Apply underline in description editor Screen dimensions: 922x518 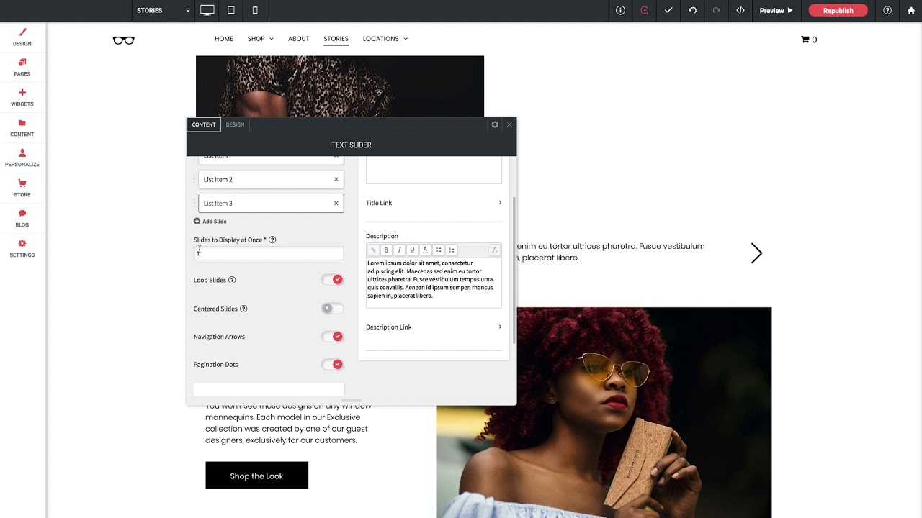(412, 250)
